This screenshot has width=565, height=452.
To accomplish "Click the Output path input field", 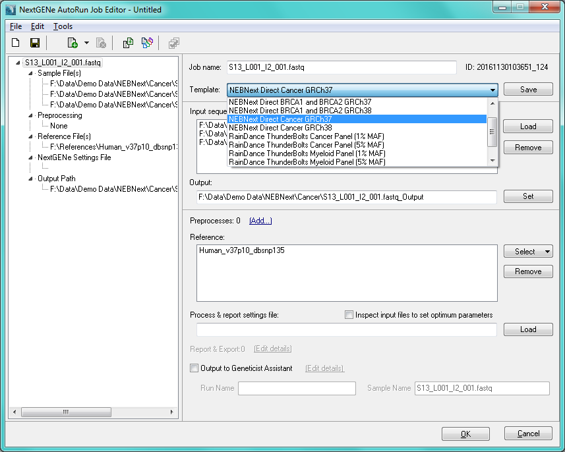I will coord(347,197).
